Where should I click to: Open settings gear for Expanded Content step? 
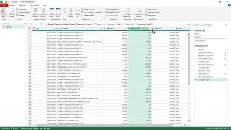point(225,53)
